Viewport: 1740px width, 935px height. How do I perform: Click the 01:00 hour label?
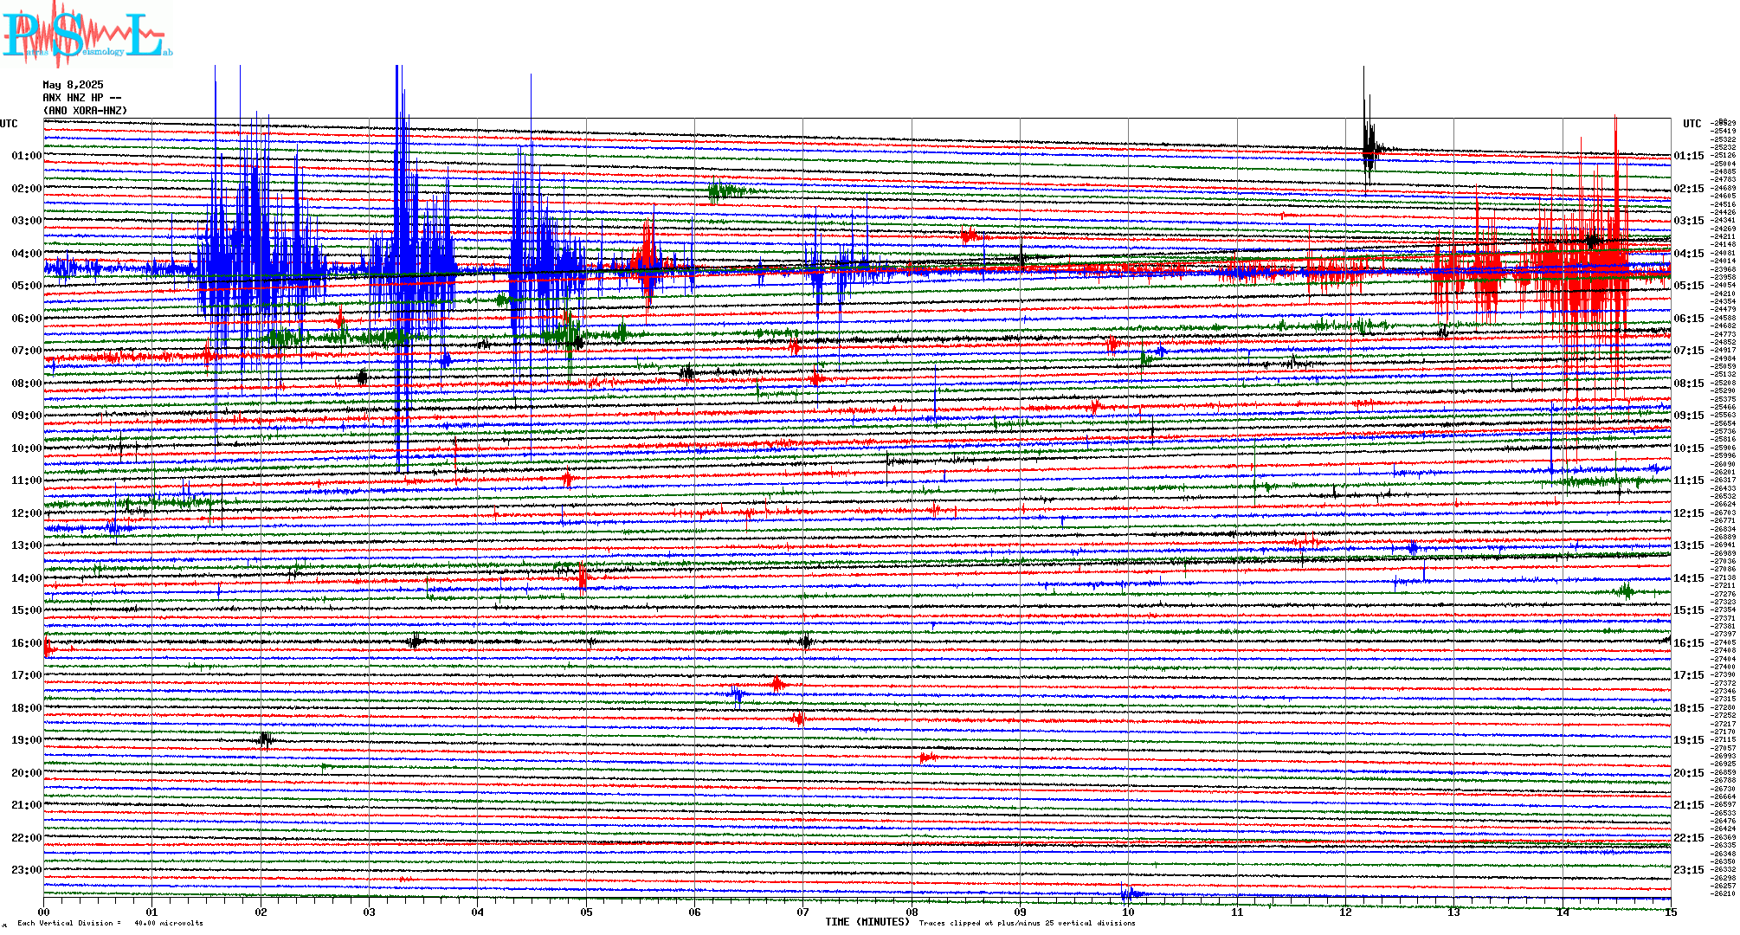click(26, 156)
